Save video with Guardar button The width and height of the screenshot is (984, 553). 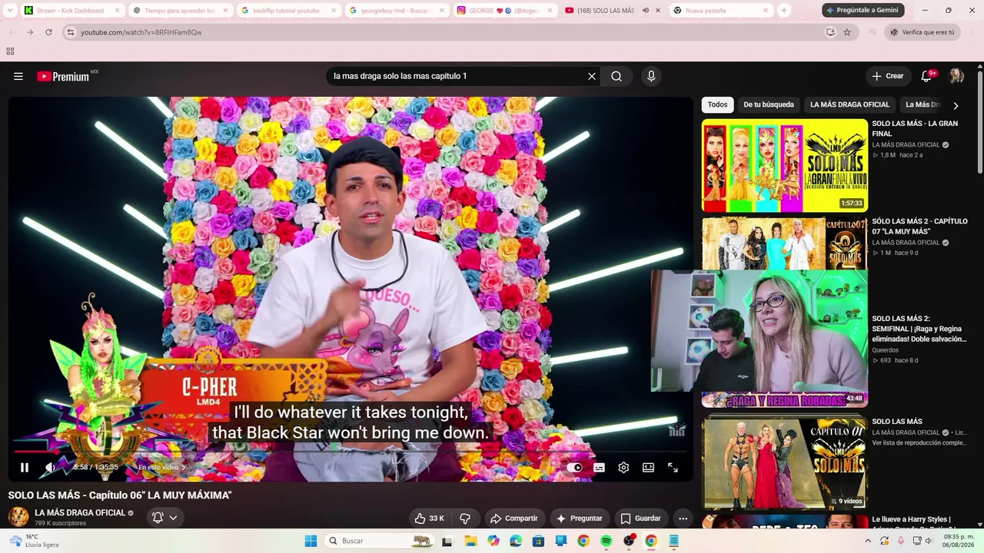click(x=640, y=518)
